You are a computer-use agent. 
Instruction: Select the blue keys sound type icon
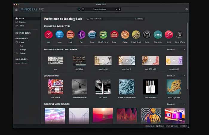coord(59,35)
